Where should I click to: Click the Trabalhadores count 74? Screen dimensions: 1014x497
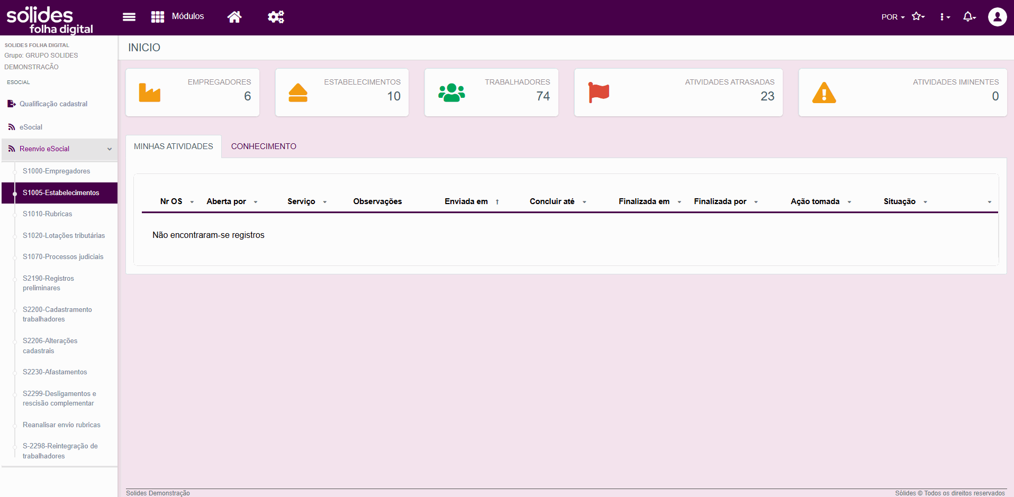[x=543, y=96]
